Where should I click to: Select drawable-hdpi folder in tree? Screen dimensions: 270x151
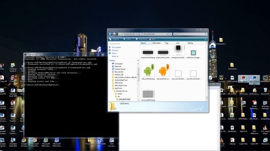tap(123, 99)
